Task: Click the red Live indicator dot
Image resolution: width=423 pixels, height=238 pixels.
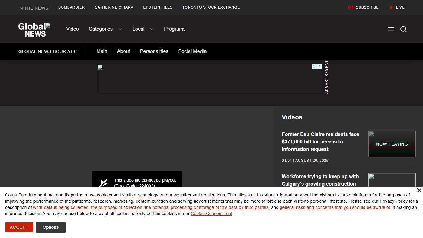Action: point(391,7)
